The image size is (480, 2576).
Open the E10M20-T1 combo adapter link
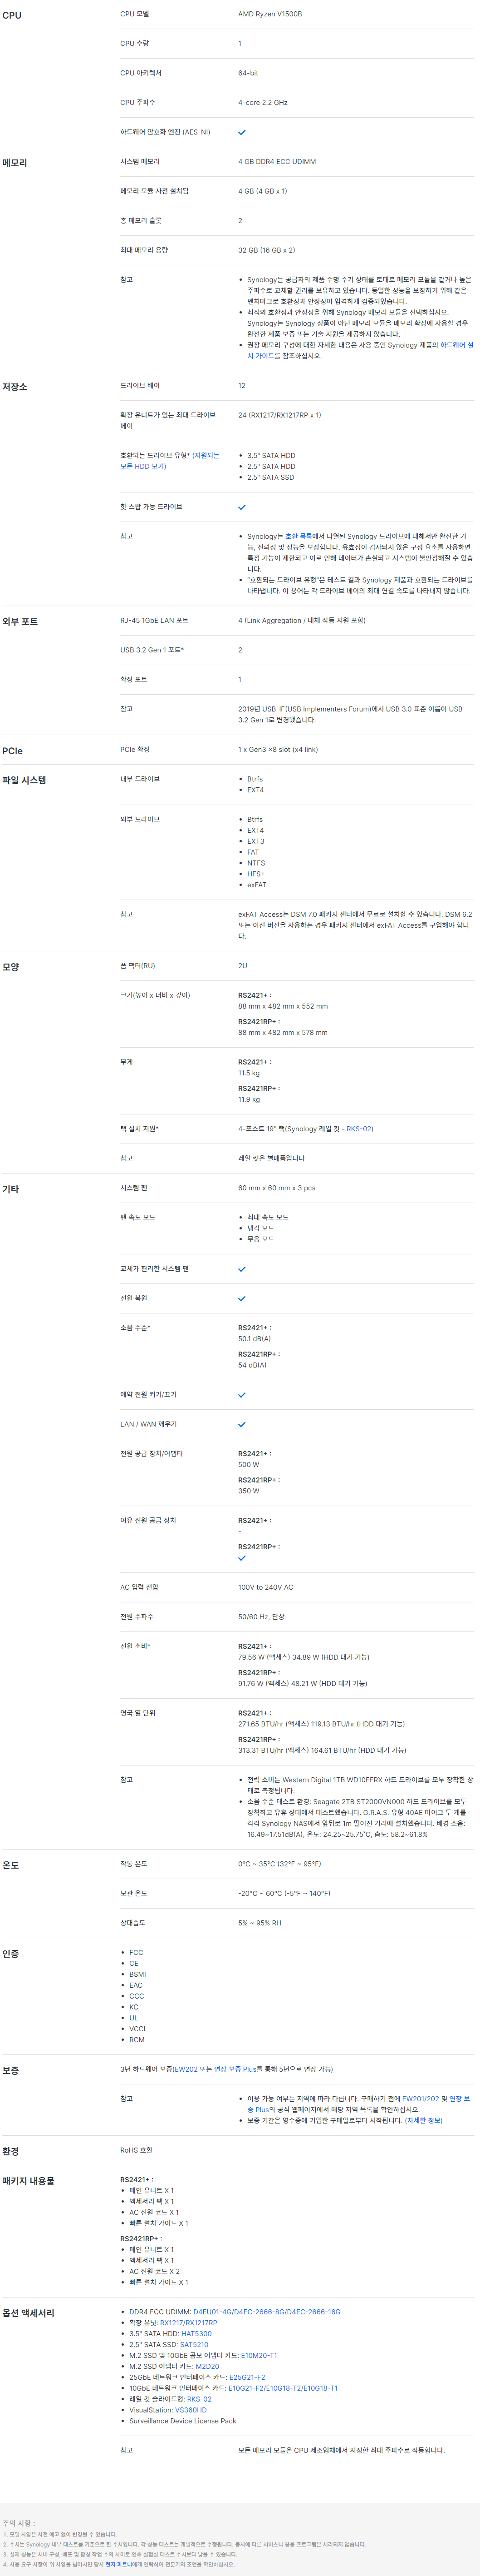(x=260, y=2355)
